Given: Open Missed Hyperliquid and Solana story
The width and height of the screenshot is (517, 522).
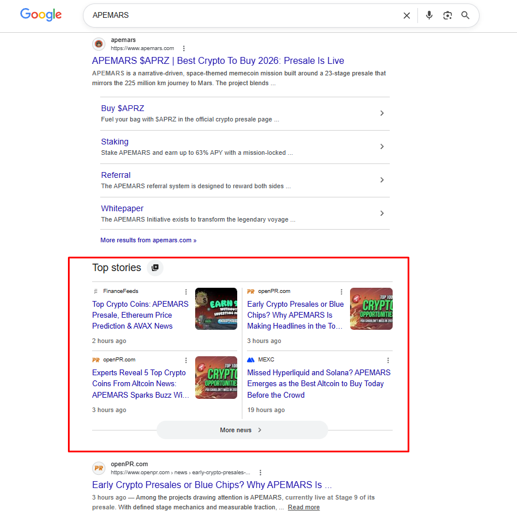Looking at the screenshot, I should pyautogui.click(x=319, y=383).
